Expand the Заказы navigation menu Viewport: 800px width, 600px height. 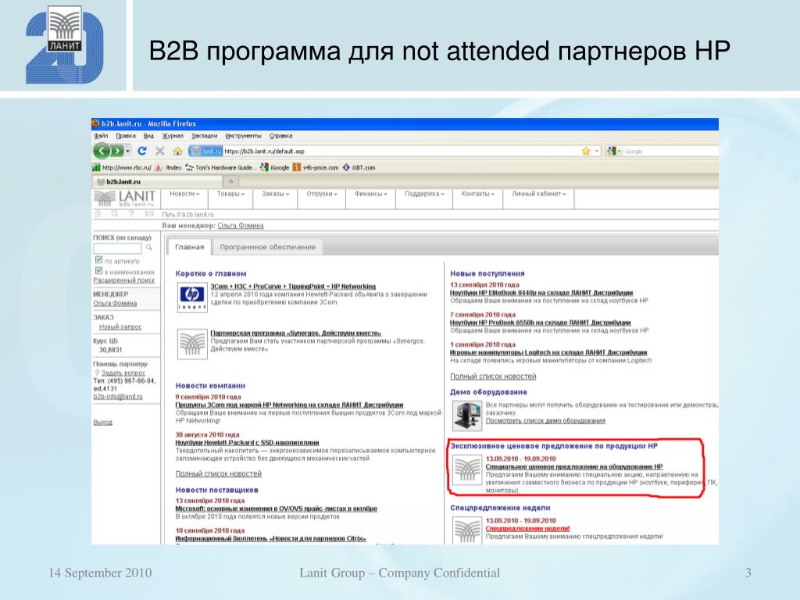pos(276,194)
